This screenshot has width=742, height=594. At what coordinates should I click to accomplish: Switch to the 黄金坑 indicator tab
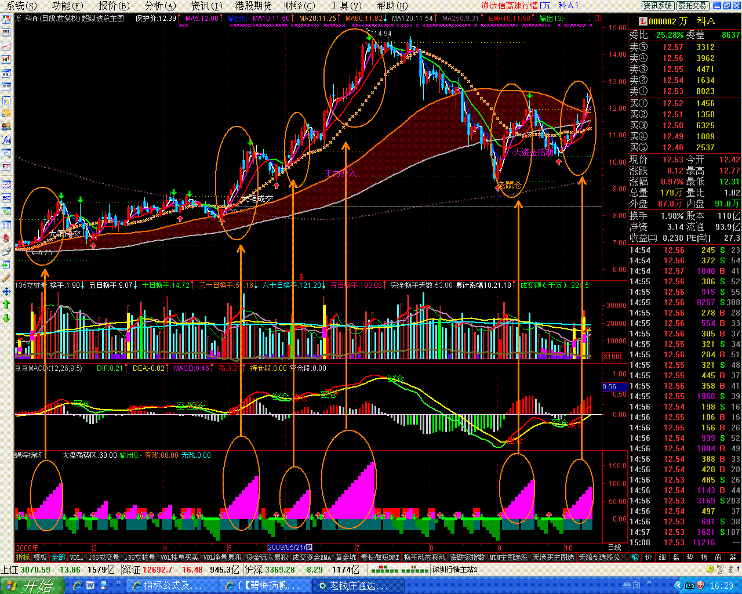click(346, 557)
